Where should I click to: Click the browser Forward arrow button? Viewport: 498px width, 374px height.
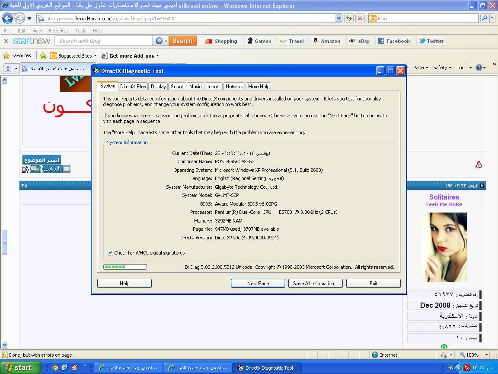coord(20,19)
